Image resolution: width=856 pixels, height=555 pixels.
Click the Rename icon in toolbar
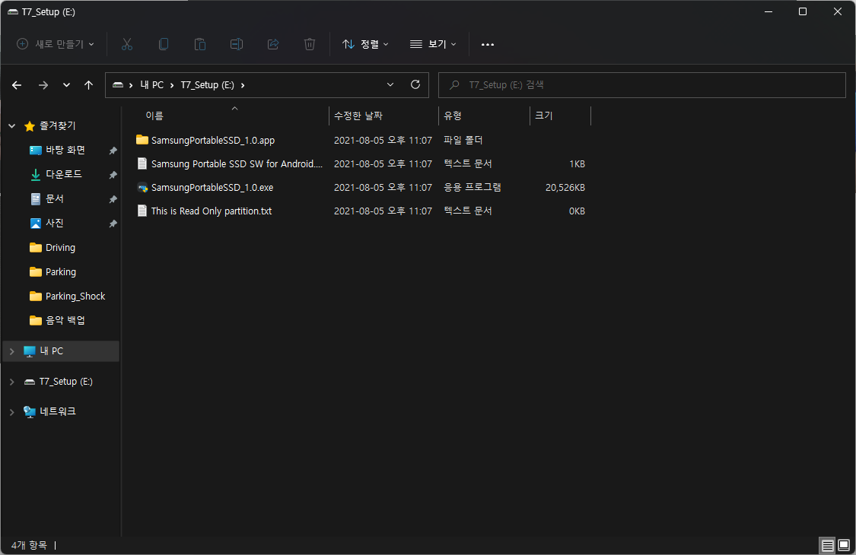click(x=237, y=44)
